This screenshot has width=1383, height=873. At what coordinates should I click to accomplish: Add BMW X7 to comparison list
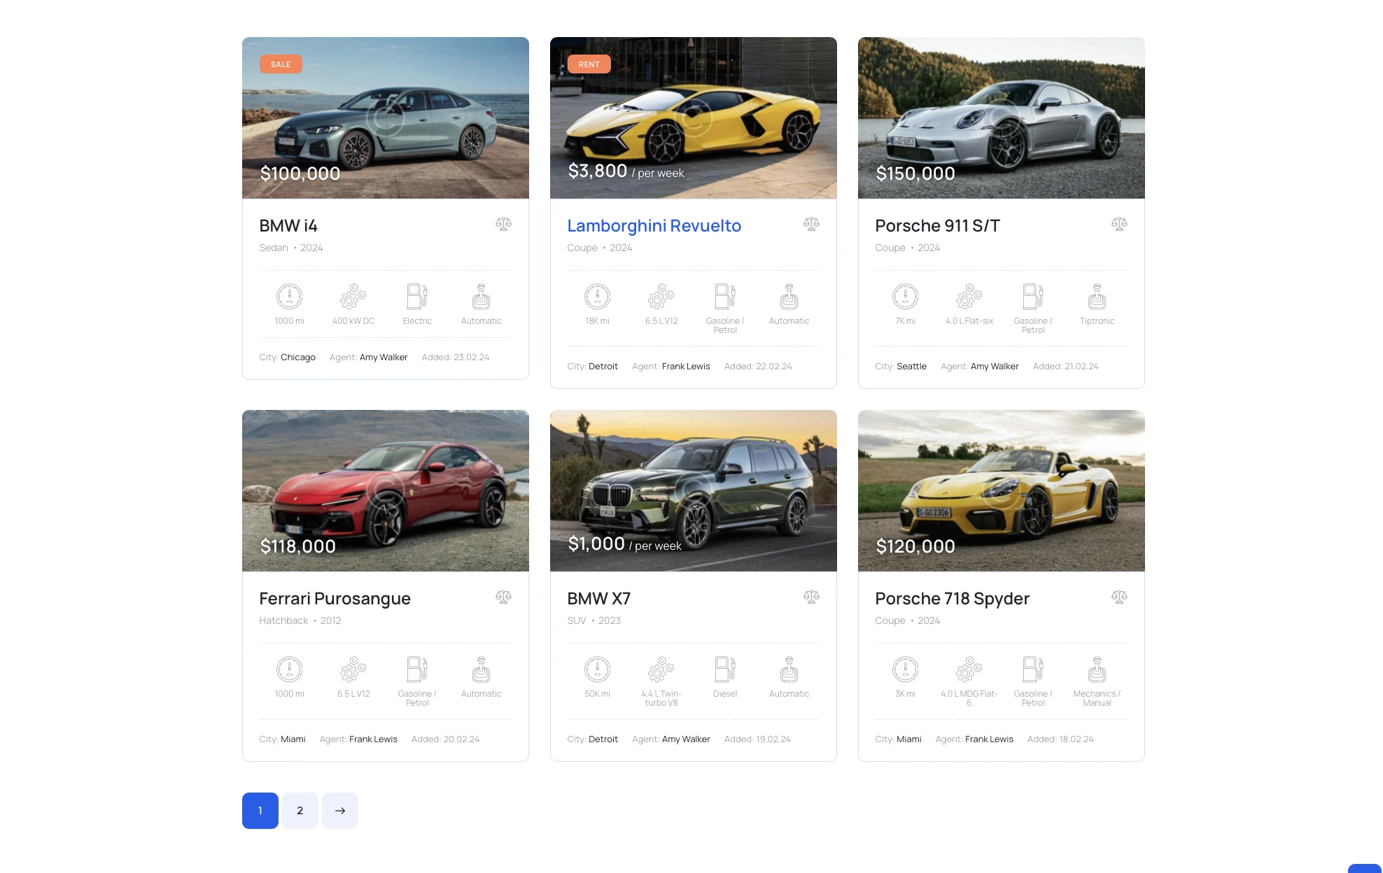coord(811,597)
